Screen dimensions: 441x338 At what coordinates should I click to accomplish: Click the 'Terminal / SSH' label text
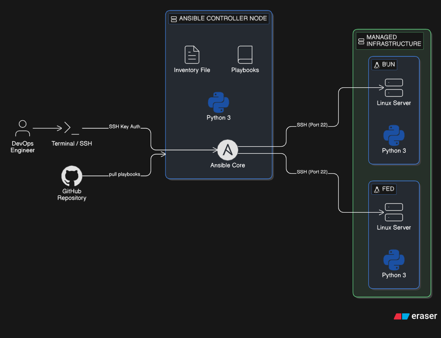click(x=72, y=143)
